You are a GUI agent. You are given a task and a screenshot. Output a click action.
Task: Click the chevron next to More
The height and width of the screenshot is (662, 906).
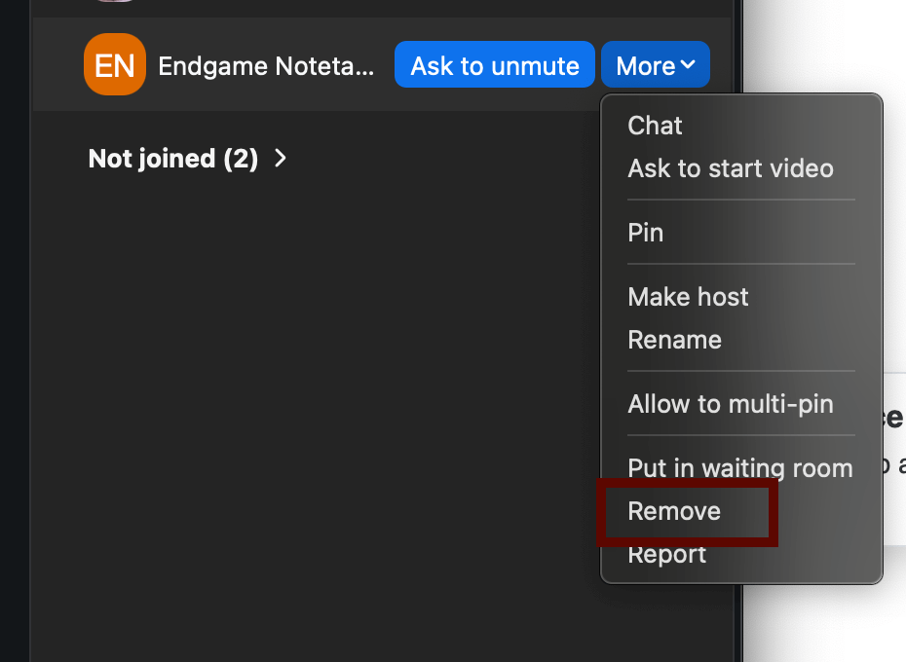coord(688,64)
